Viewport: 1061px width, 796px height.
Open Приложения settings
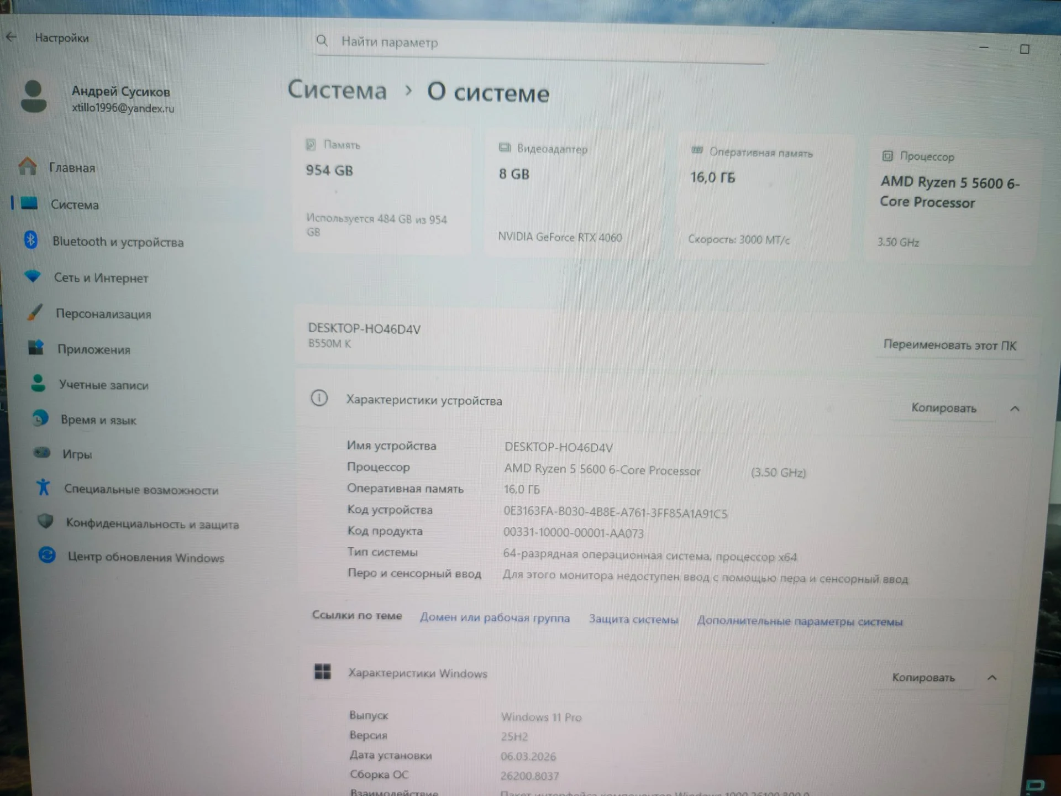coord(94,349)
